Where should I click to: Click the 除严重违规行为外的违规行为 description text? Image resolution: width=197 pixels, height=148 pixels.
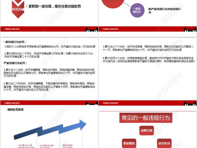click(x=164, y=11)
